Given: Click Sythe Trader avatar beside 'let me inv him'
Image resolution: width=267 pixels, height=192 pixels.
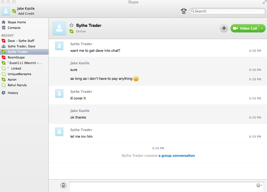Looking at the screenshot, I should tap(59, 132).
